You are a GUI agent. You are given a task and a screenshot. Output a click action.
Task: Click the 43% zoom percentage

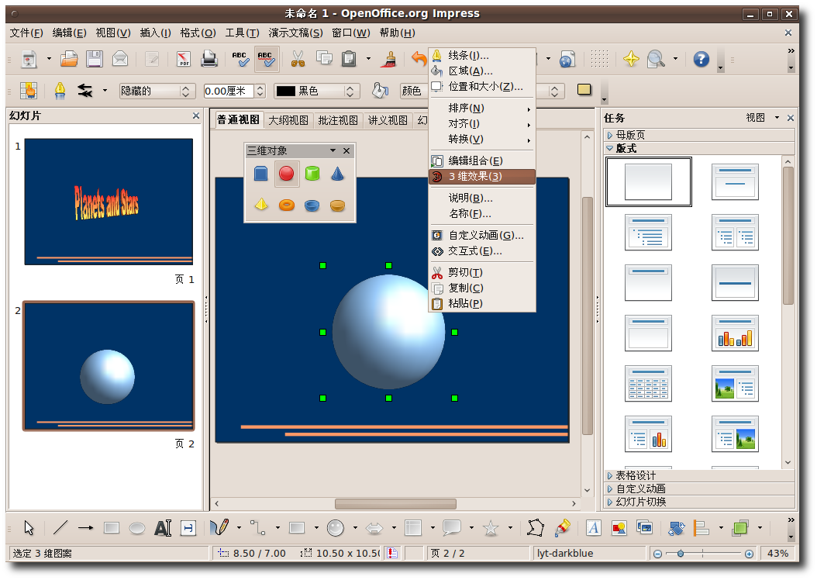(777, 554)
